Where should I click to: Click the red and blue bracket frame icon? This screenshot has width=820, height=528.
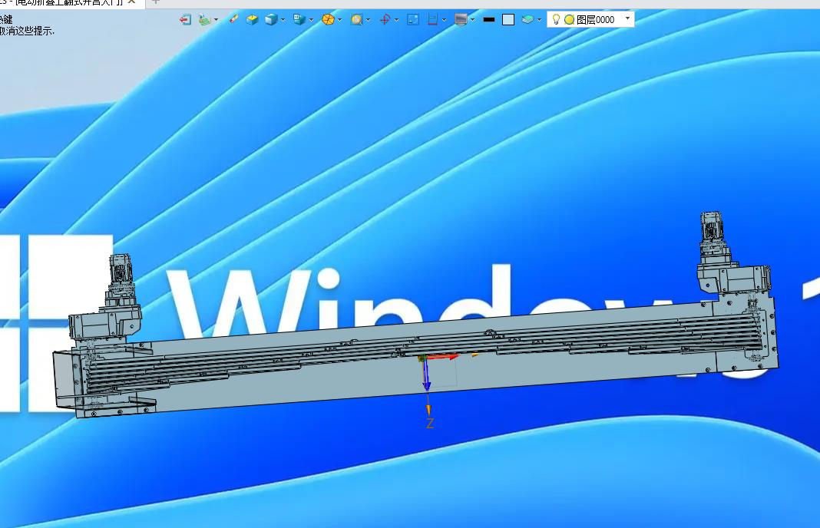pyautogui.click(x=432, y=20)
